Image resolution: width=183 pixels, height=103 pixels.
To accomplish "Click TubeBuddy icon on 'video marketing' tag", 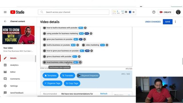I will 83,45.
